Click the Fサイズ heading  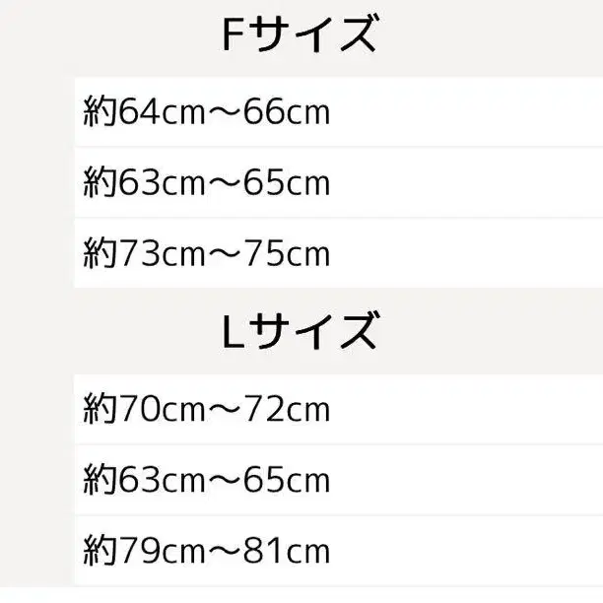point(300,36)
